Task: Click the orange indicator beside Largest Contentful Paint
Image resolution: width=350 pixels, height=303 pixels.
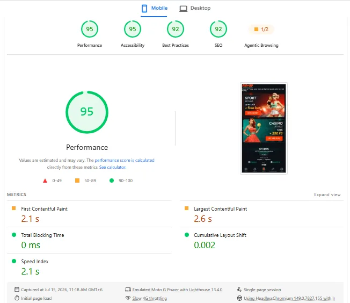Action: 187,208
